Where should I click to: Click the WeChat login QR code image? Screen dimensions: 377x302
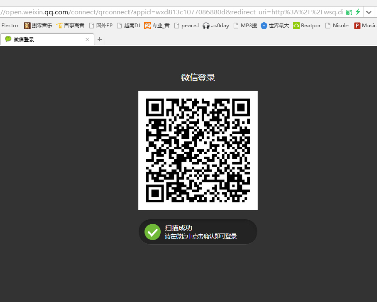click(x=198, y=150)
